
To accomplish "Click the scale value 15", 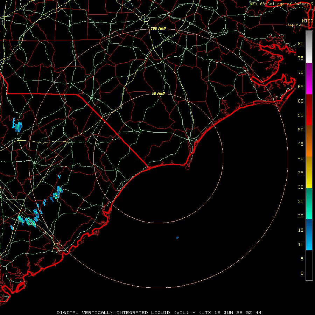I will click(x=301, y=230).
